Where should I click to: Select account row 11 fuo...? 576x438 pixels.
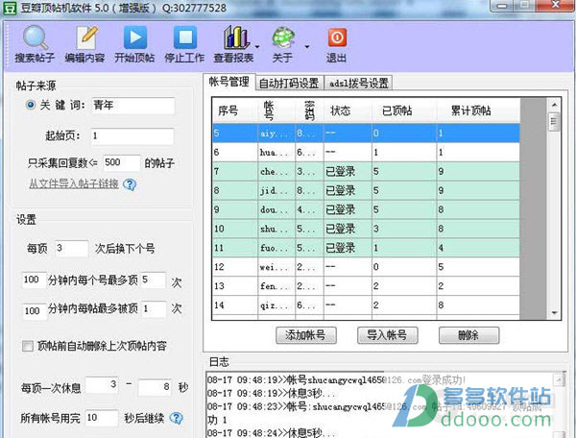click(366, 248)
